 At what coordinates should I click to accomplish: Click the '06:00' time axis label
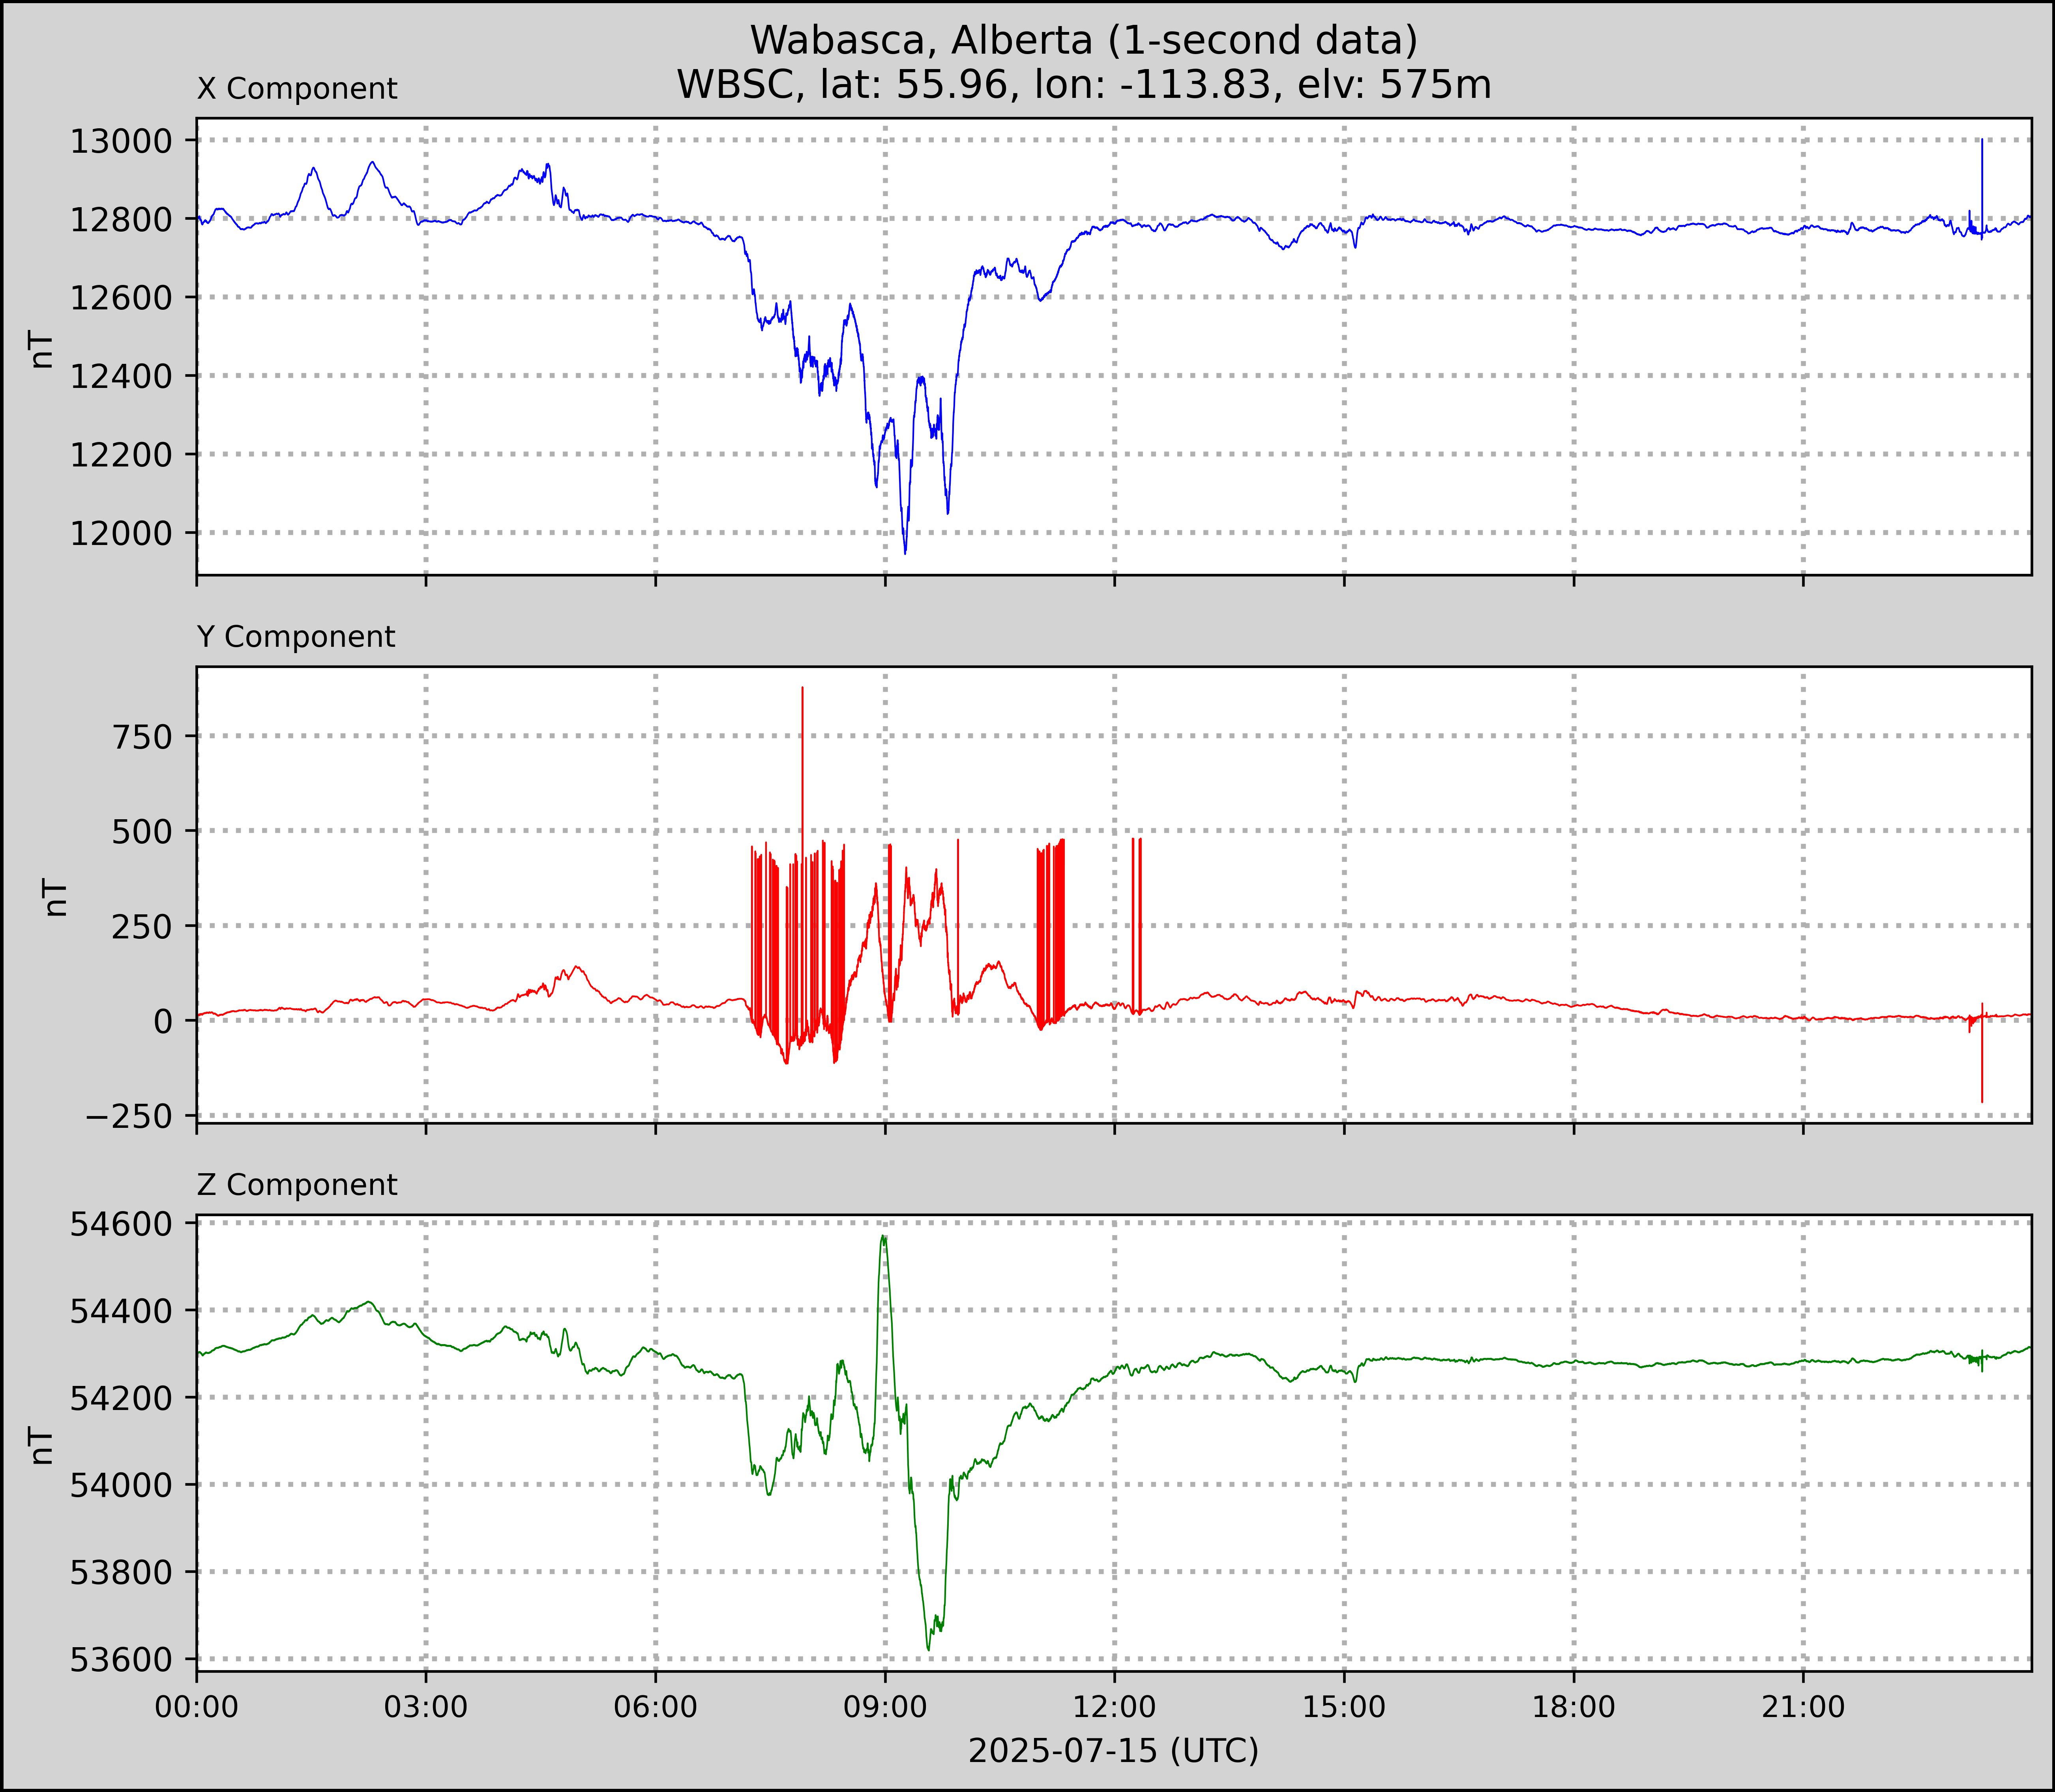pos(656,1707)
